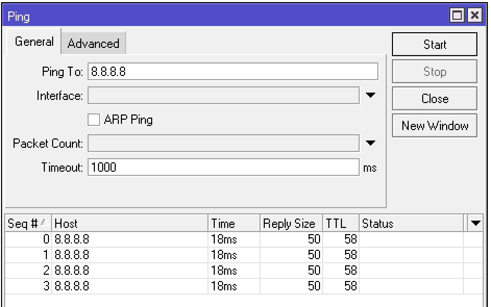Click the TTL column header
491x307 pixels.
pyautogui.click(x=341, y=224)
